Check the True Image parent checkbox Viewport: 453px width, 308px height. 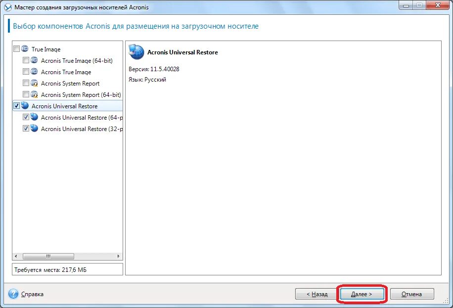(17, 49)
